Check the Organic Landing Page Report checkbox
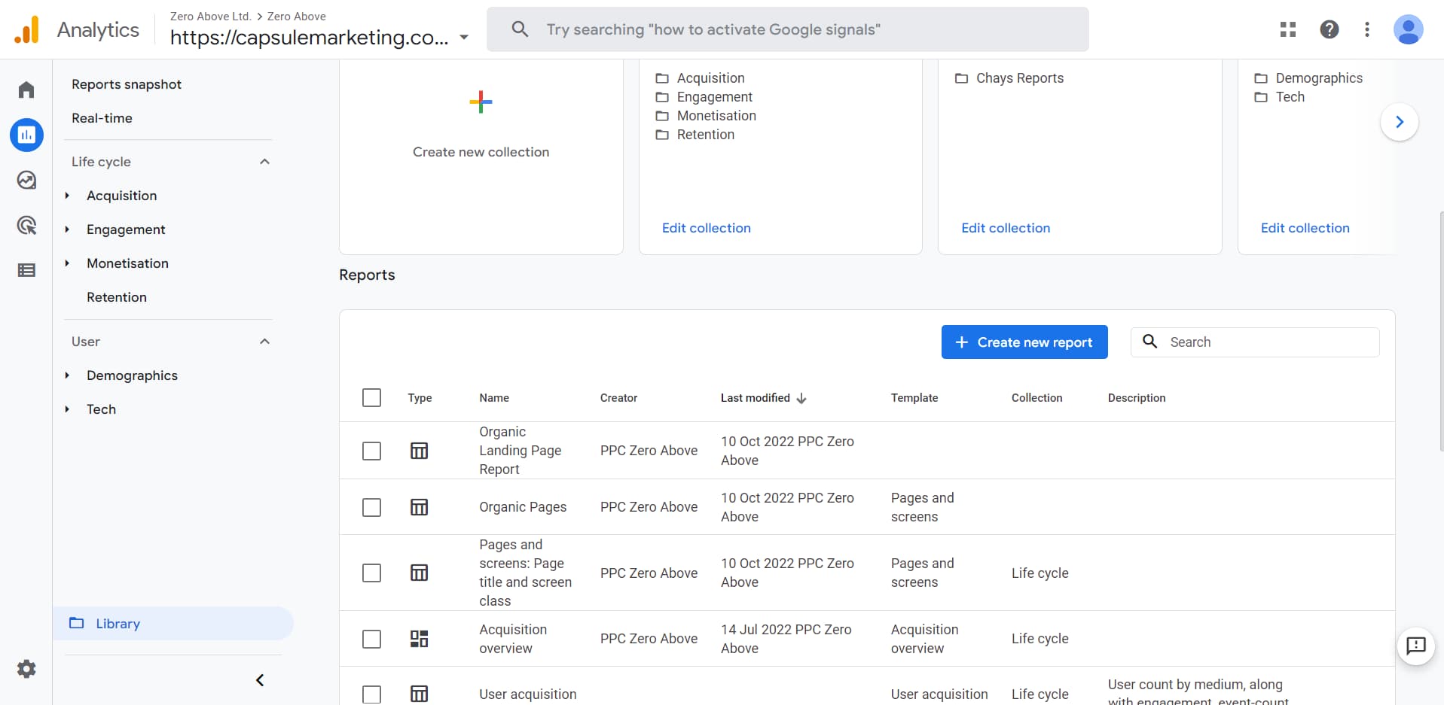This screenshot has width=1444, height=705. 371,451
